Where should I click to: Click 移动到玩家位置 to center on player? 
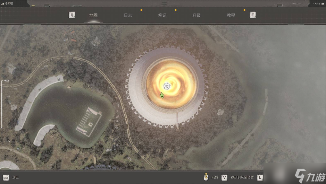[242, 177]
